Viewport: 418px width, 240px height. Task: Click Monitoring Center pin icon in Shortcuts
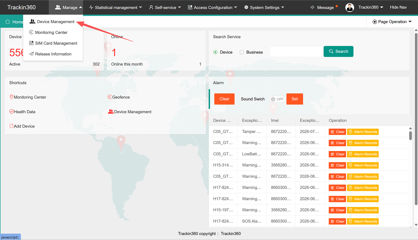point(11,97)
